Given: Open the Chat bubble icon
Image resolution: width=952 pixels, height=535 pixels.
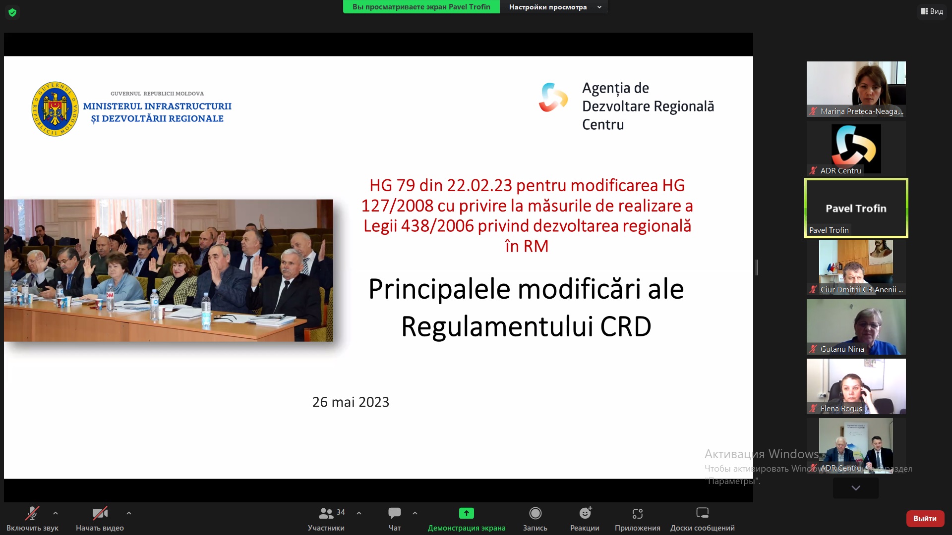Looking at the screenshot, I should (x=395, y=513).
